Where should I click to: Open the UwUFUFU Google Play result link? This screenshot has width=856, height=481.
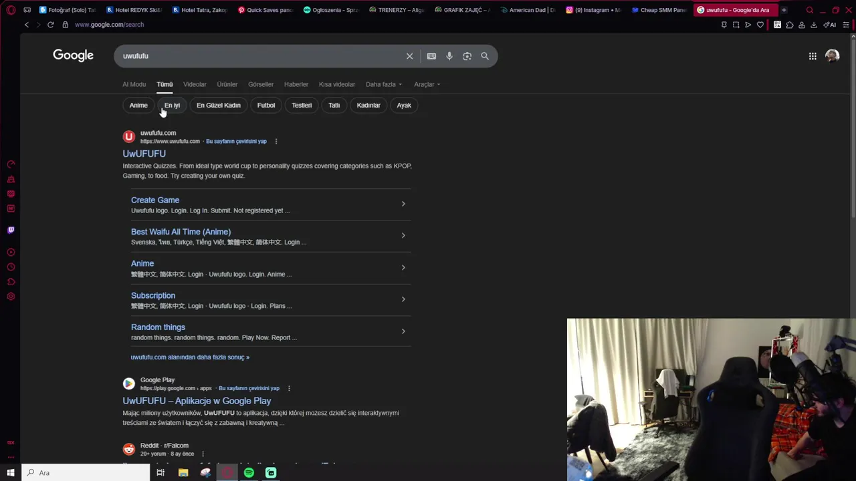click(197, 401)
